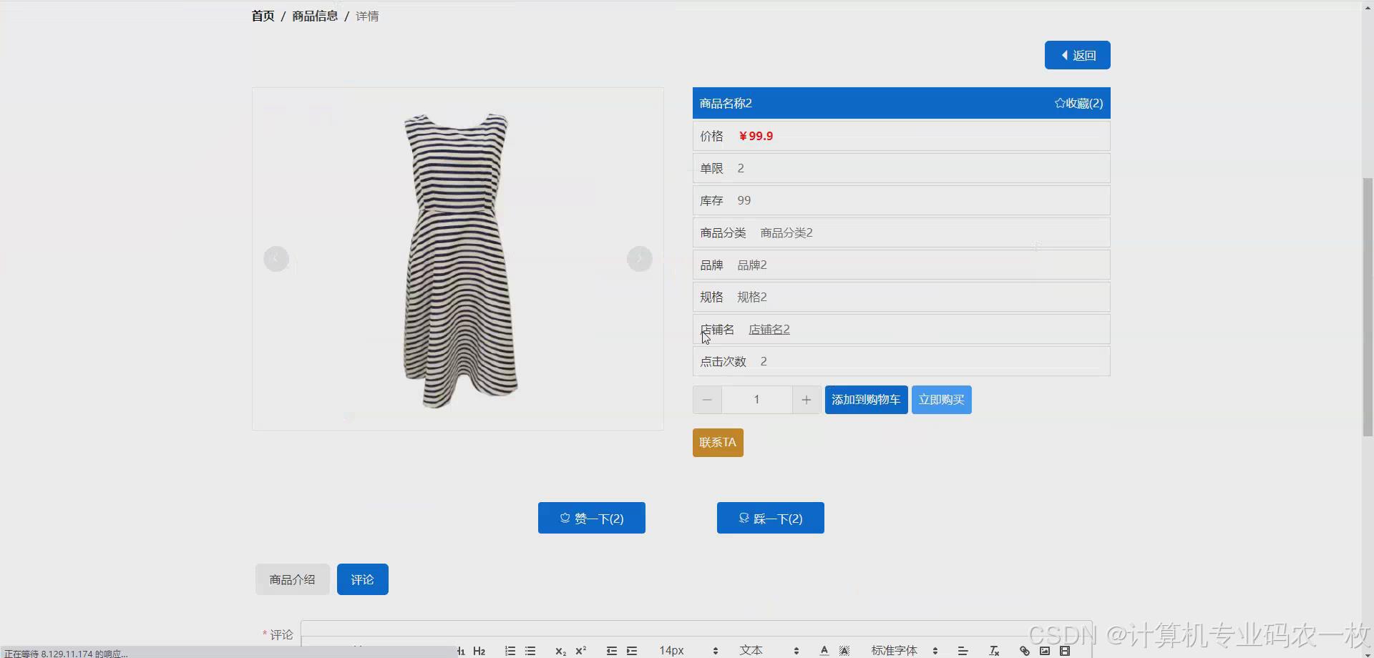Click the 商品分类2 category value
This screenshot has width=1374, height=658.
coord(786,232)
